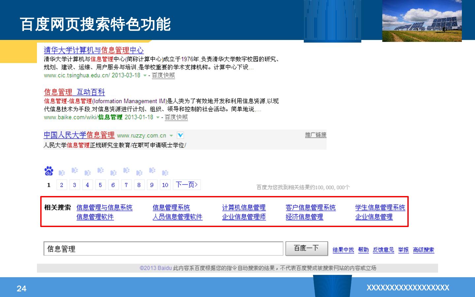Open the 帮助 help link
The width and height of the screenshot is (475, 297).
[x=364, y=250]
